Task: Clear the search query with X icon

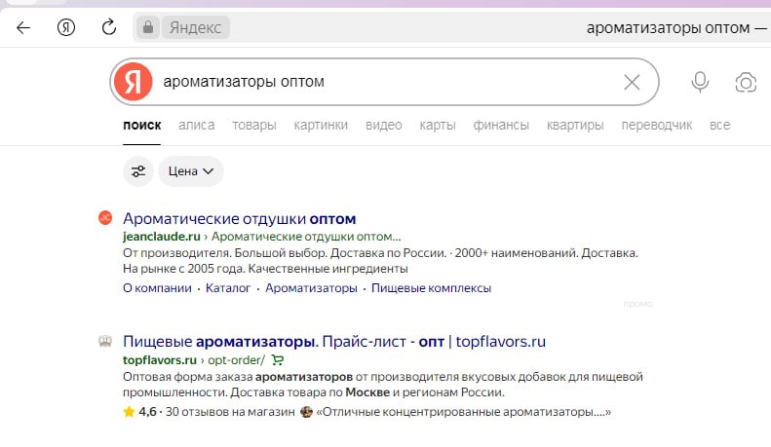Action: point(632,82)
